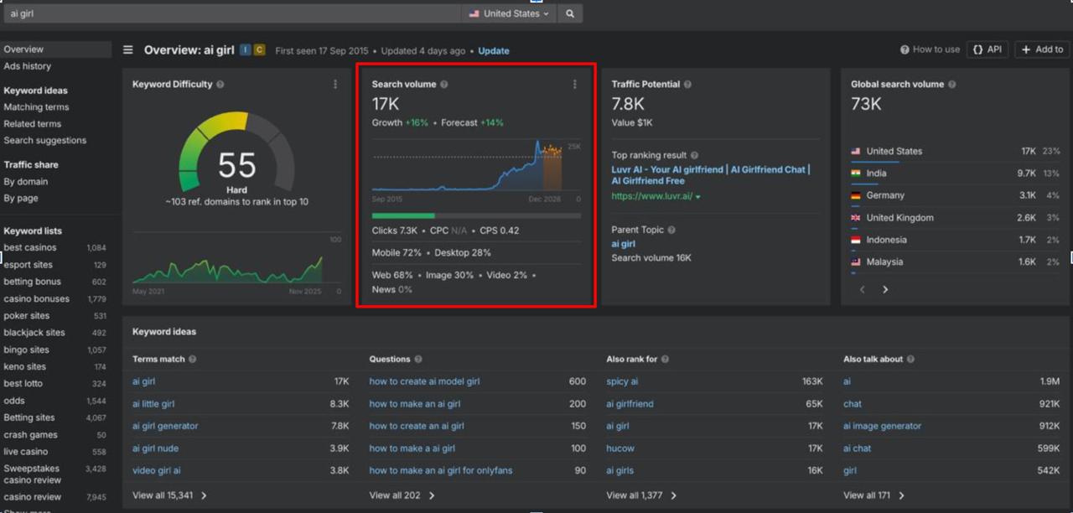Show previous page of countries arrow
This screenshot has width=1073, height=513.
tap(863, 289)
